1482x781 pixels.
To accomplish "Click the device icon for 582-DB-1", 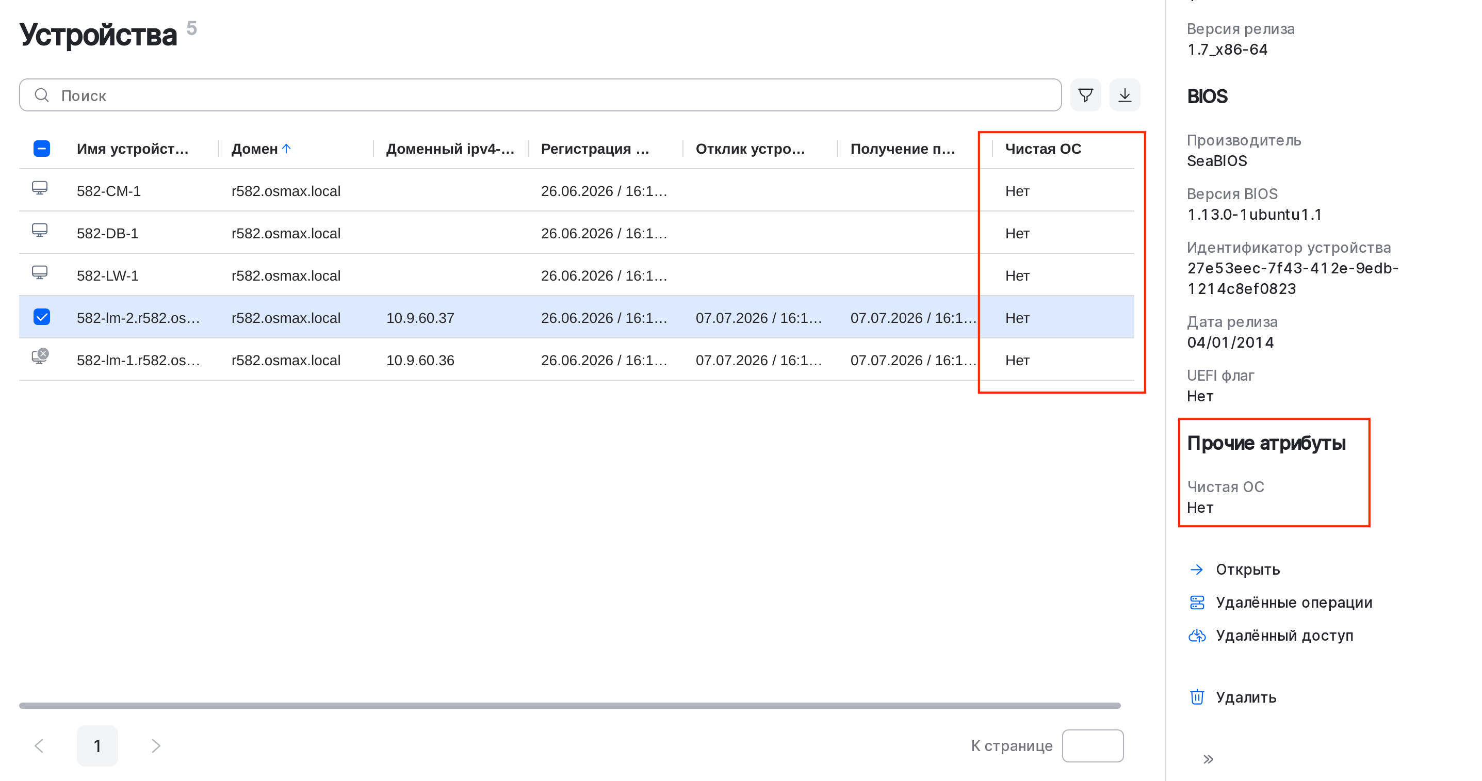I will (x=40, y=230).
